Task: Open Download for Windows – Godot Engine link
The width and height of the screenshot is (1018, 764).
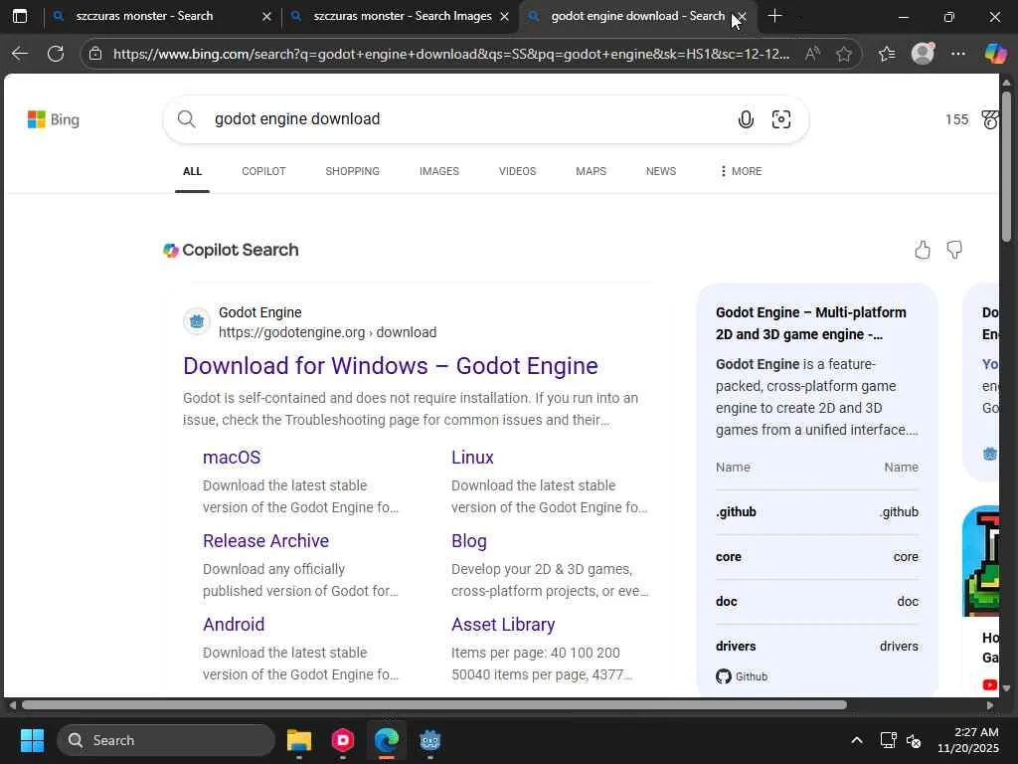Action: pos(390,365)
